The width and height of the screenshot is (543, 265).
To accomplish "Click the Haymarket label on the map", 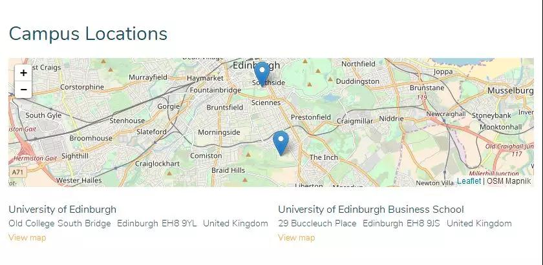I will click(x=206, y=79).
